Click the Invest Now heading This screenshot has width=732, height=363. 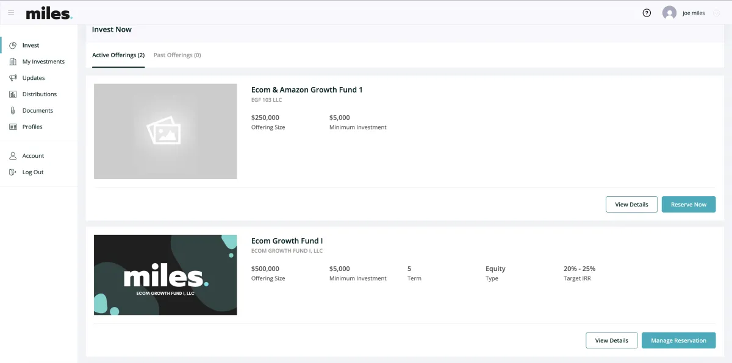[x=112, y=30]
